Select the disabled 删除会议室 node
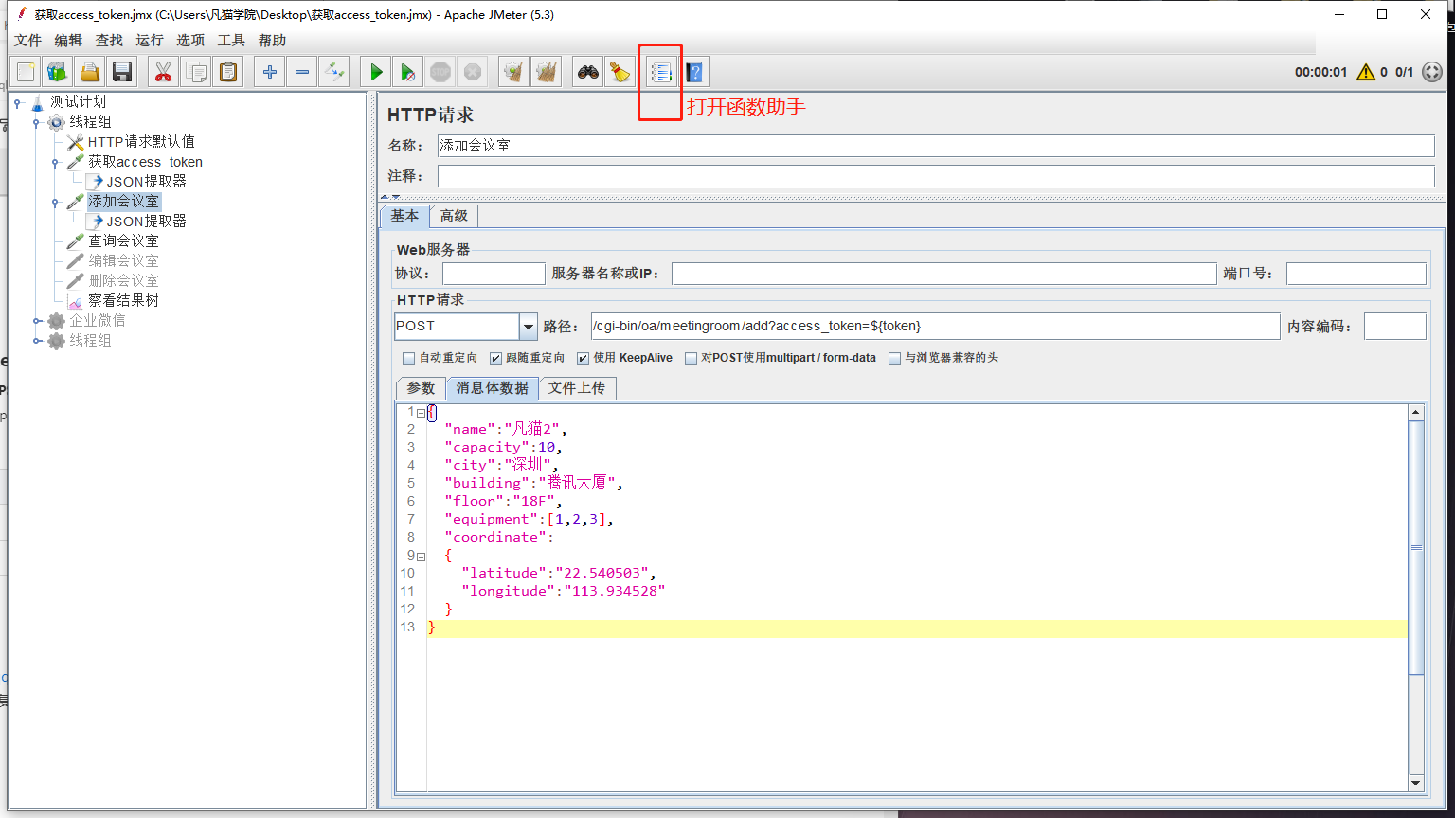Screen dimensions: 1455x818 click(123, 281)
